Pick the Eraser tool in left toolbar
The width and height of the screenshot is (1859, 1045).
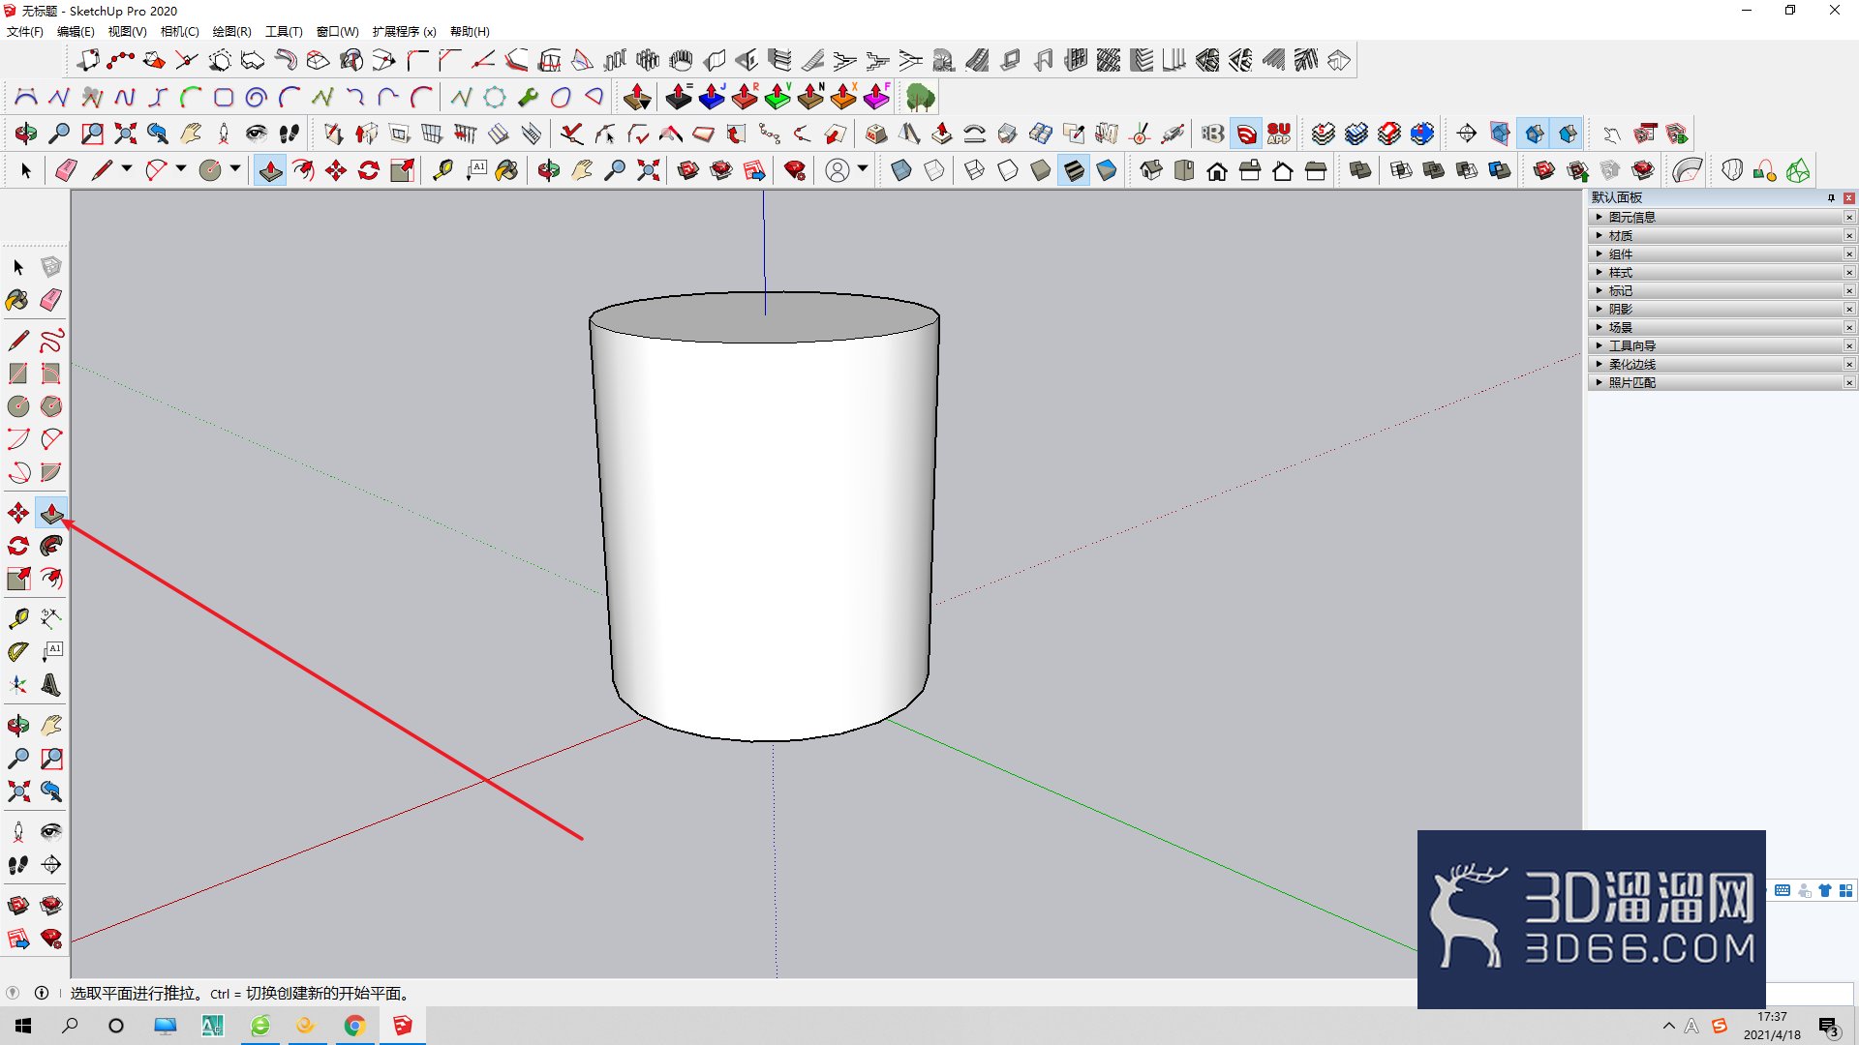coord(51,300)
